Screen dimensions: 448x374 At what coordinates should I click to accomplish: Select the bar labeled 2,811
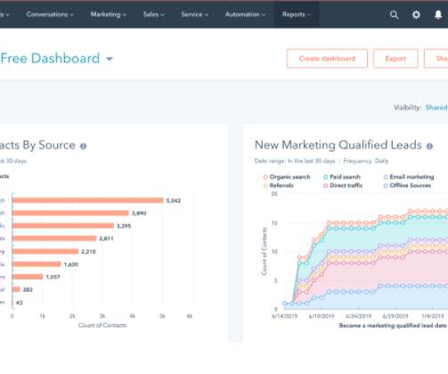pos(54,239)
